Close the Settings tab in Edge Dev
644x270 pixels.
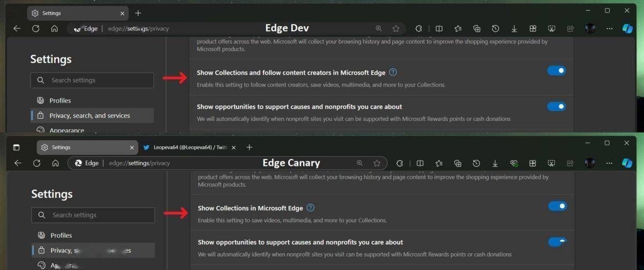[122, 12]
